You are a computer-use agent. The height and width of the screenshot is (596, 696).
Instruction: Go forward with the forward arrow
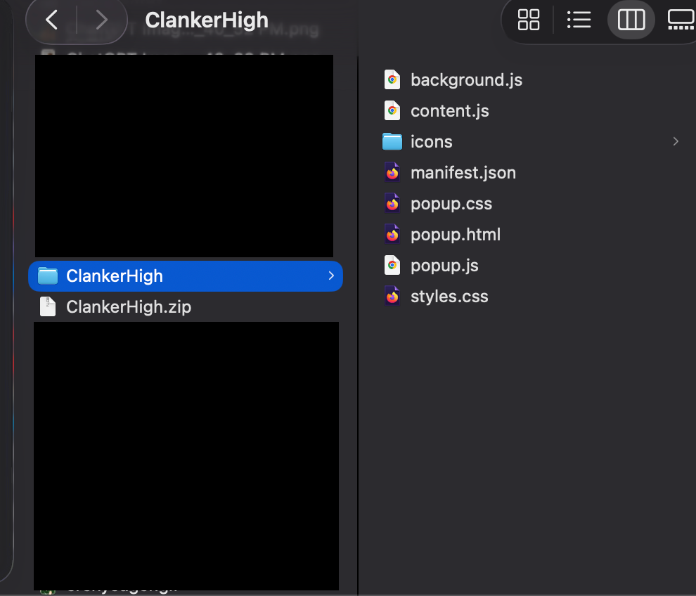[102, 20]
